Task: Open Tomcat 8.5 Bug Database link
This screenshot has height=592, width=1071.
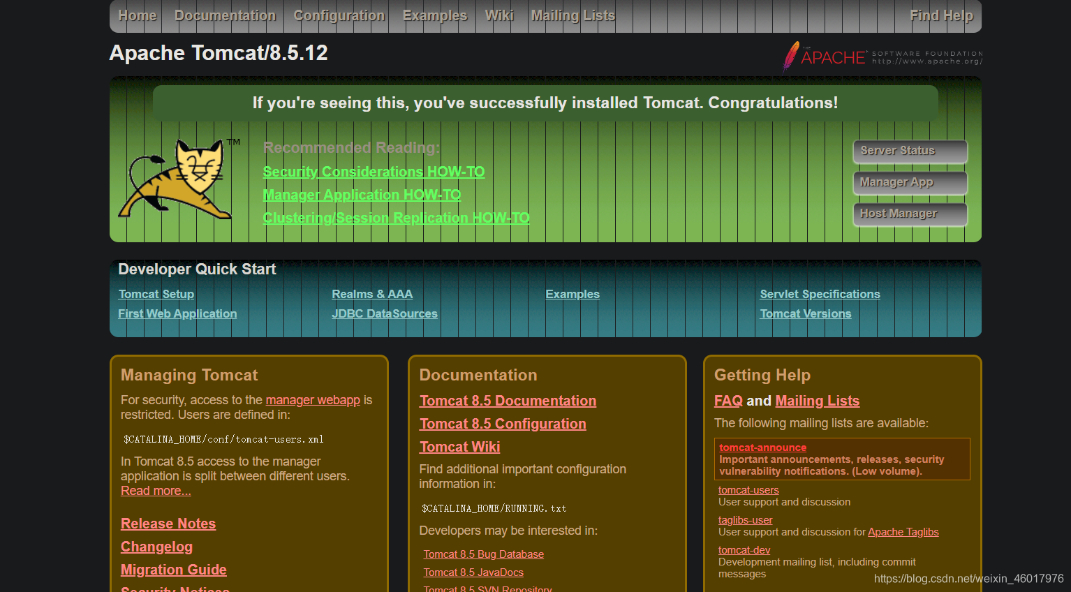Action: coord(483,554)
